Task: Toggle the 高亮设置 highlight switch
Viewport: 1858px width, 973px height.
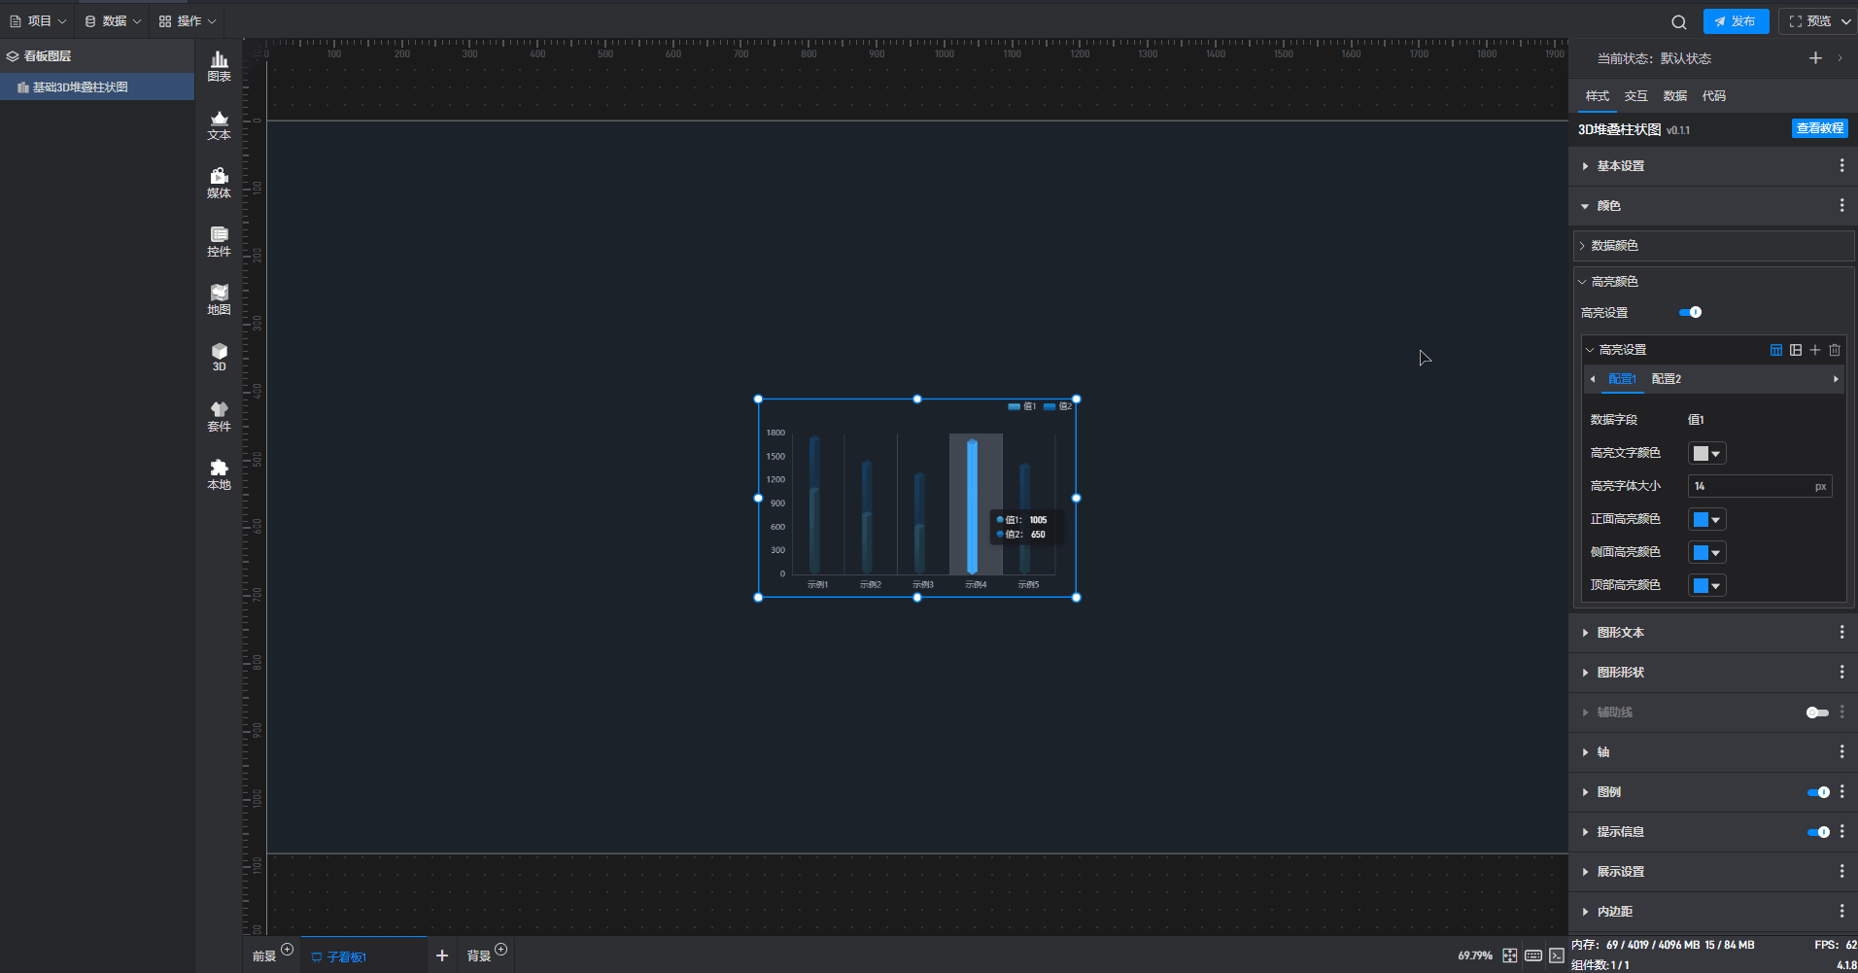Action: [x=1690, y=312]
